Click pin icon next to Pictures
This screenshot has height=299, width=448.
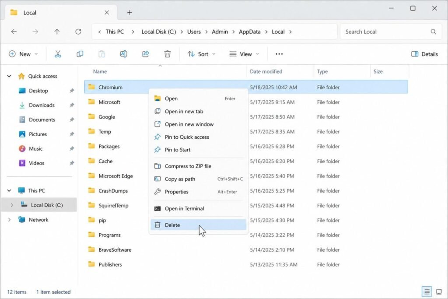point(72,134)
